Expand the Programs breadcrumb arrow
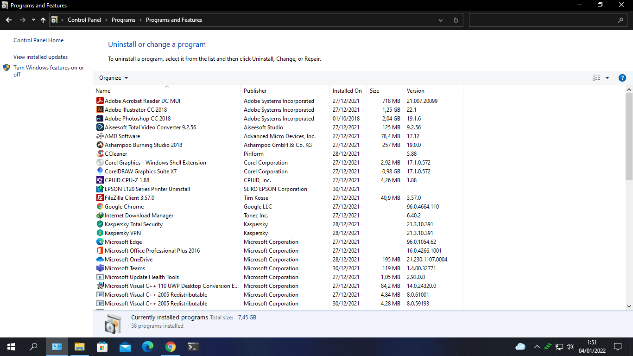Image resolution: width=633 pixels, height=356 pixels. tap(140, 20)
